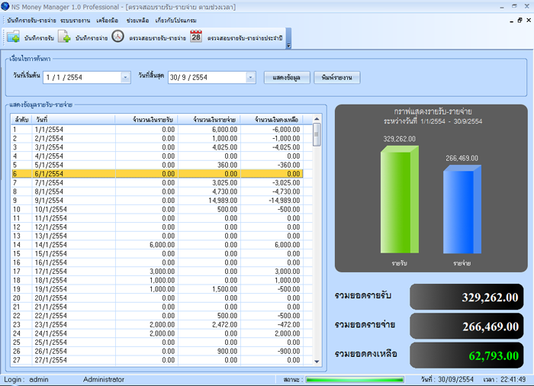Viewport: 534px width, 386px height.
Task: Open the toolbar overflow arrow
Action: [x=288, y=45]
